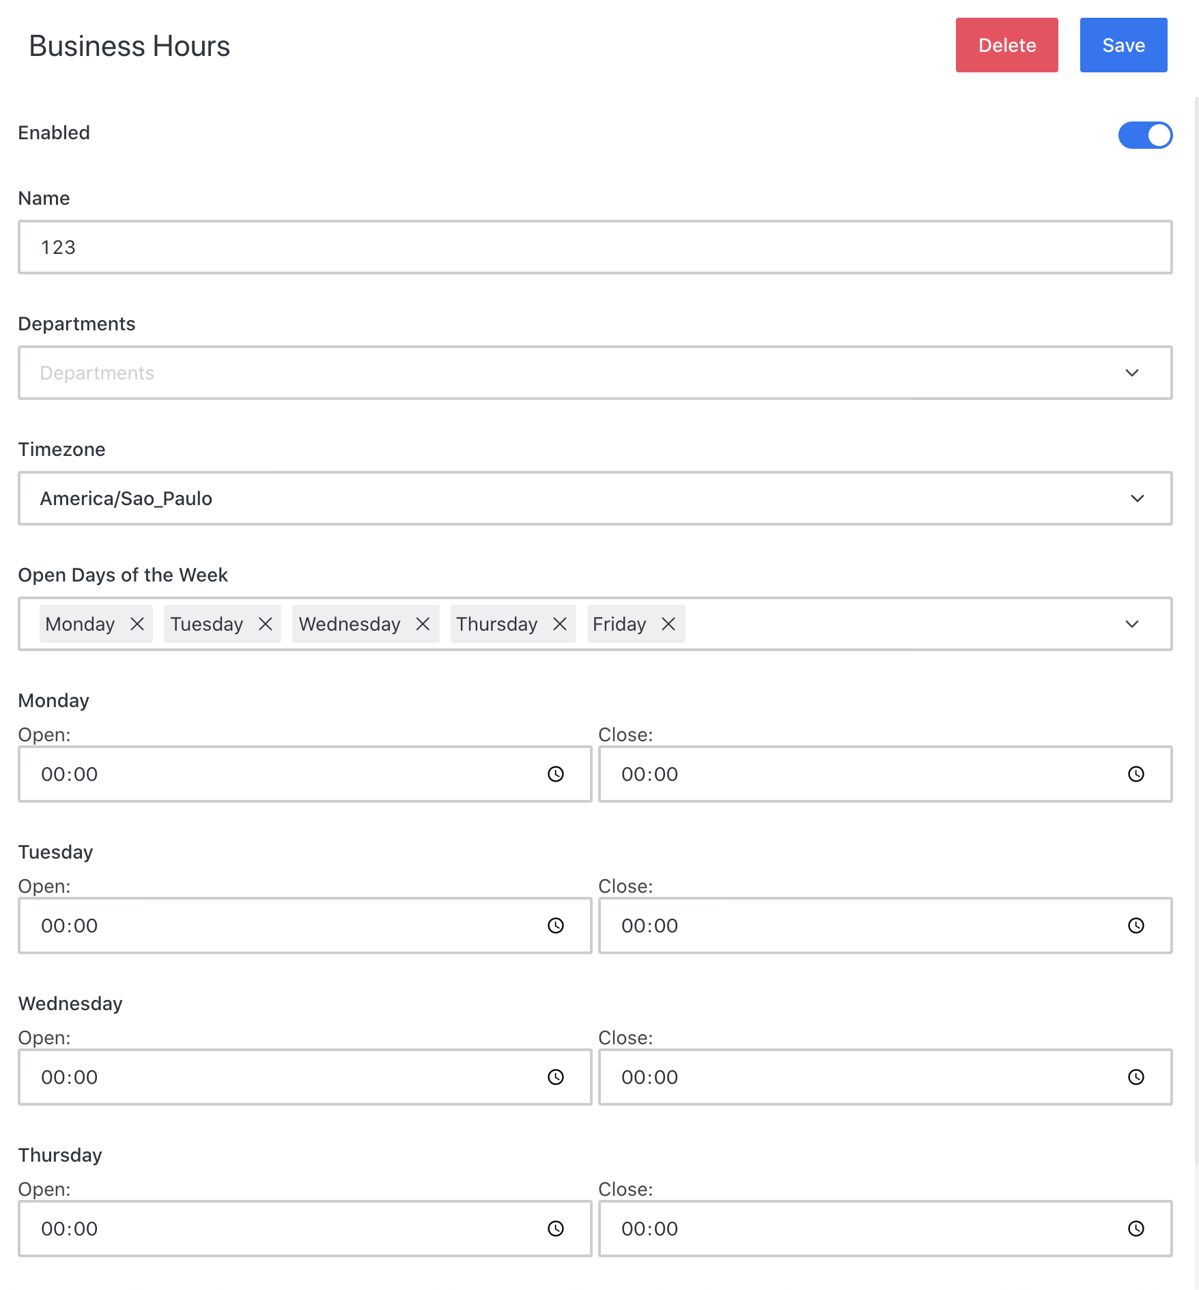
Task: Click the Name input field containing 123
Action: click(x=594, y=247)
